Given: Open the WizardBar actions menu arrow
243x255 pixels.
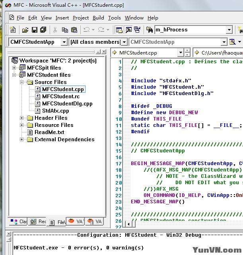Looking at the screenshot, I should (239, 42).
